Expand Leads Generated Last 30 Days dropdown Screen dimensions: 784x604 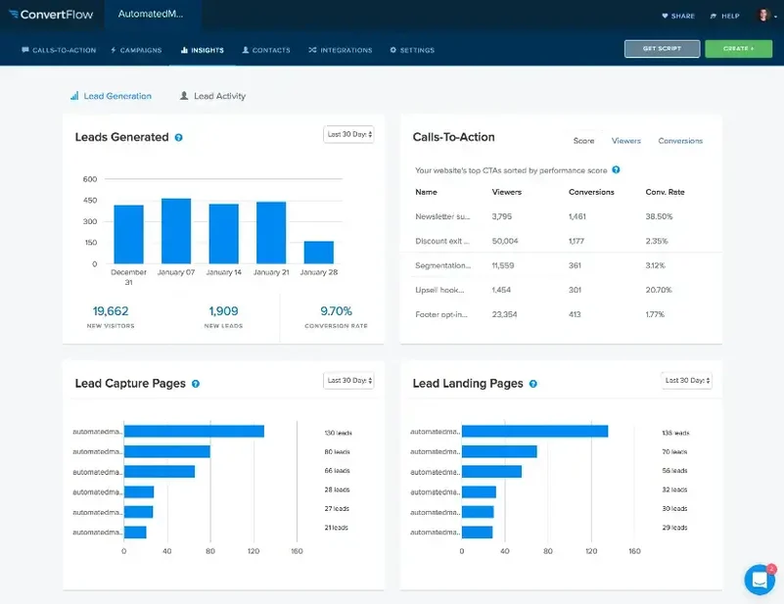tap(348, 134)
